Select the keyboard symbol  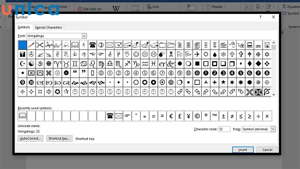(x=223, y=45)
